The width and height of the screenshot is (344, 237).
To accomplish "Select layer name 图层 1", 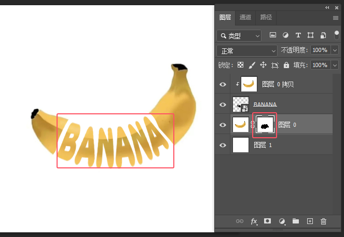I will click(263, 145).
